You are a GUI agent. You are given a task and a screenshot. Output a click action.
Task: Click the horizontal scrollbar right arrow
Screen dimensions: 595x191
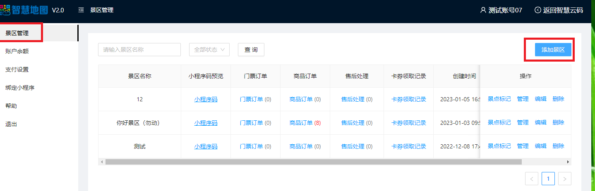coord(568,162)
